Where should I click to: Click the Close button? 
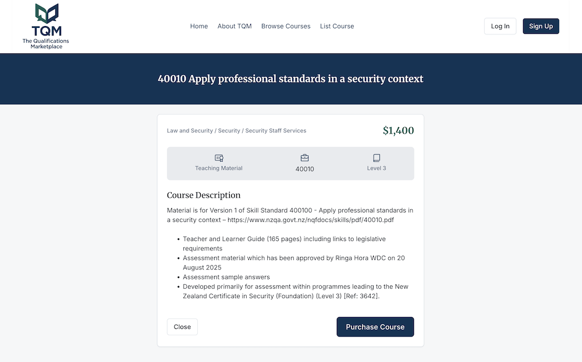182,327
